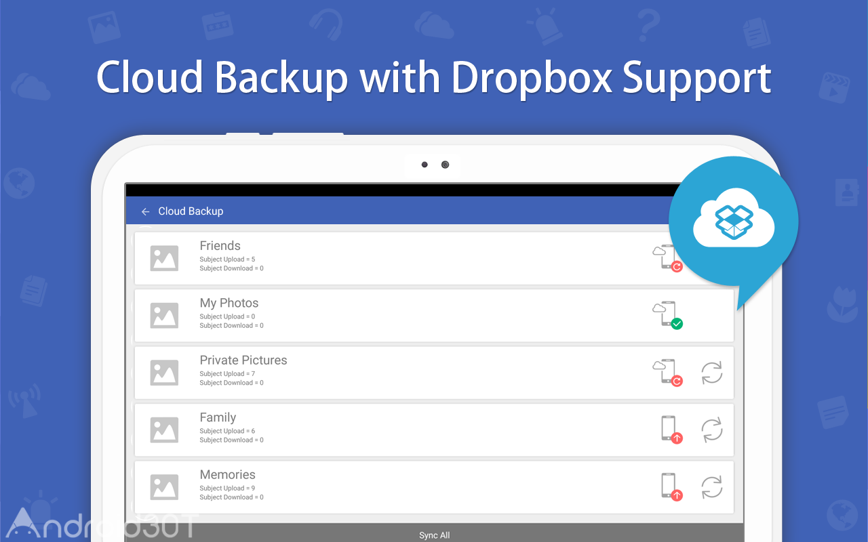Click Private Pictures cloud status icon
The image size is (868, 542).
click(x=667, y=373)
